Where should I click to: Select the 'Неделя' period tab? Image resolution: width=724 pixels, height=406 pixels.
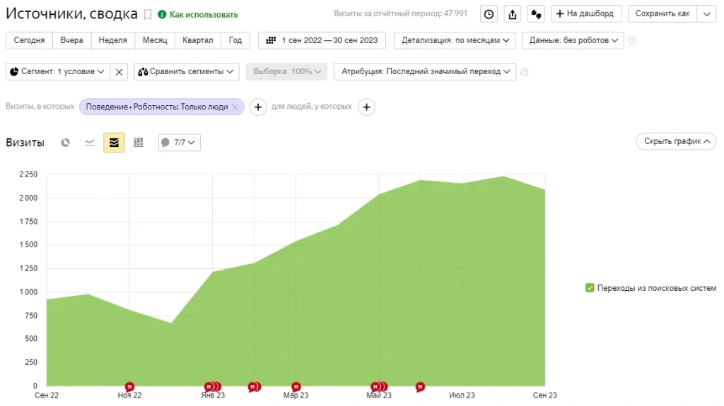point(112,40)
